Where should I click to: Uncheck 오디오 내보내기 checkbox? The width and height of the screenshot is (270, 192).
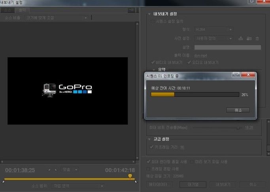(x=189, y=62)
